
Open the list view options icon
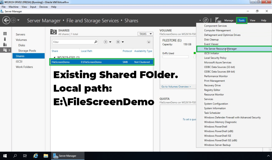105,42
